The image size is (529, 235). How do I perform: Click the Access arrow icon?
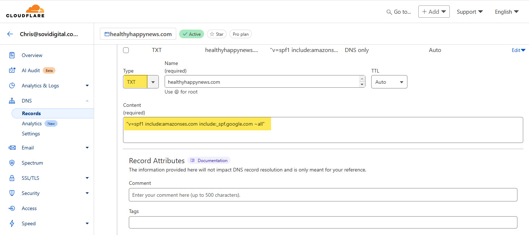12,208
